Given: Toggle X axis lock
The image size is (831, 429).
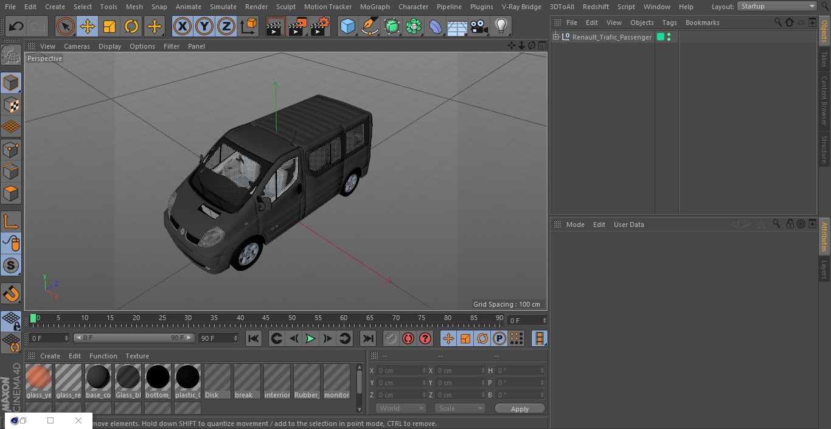Looking at the screenshot, I should [183, 26].
